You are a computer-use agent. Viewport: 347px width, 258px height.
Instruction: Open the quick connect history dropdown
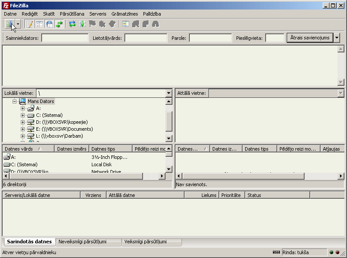(x=337, y=38)
